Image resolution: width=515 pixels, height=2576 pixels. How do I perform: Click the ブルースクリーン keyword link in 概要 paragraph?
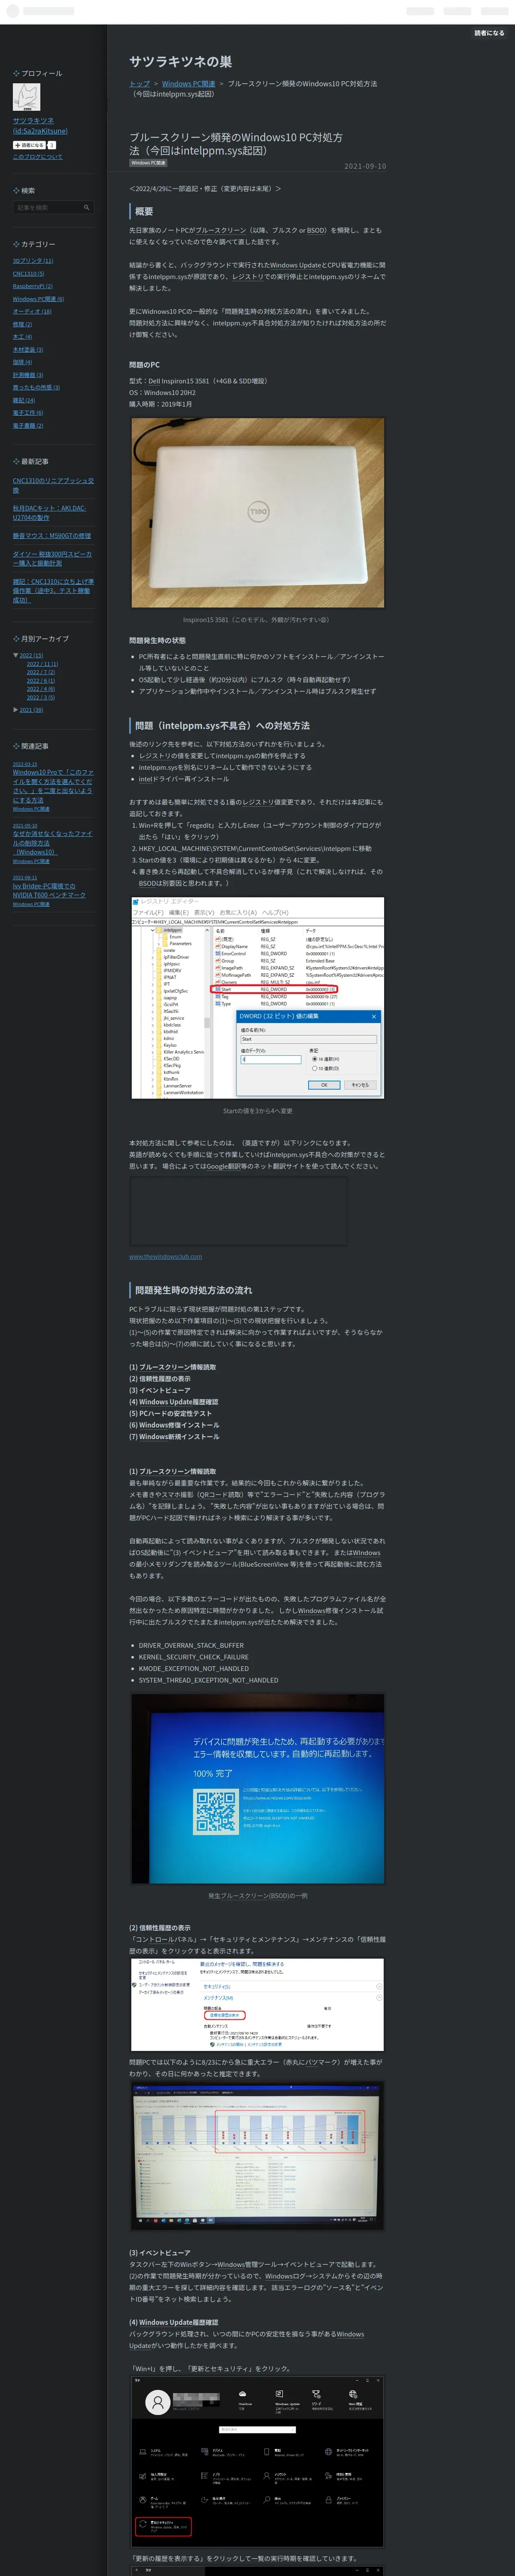220,230
